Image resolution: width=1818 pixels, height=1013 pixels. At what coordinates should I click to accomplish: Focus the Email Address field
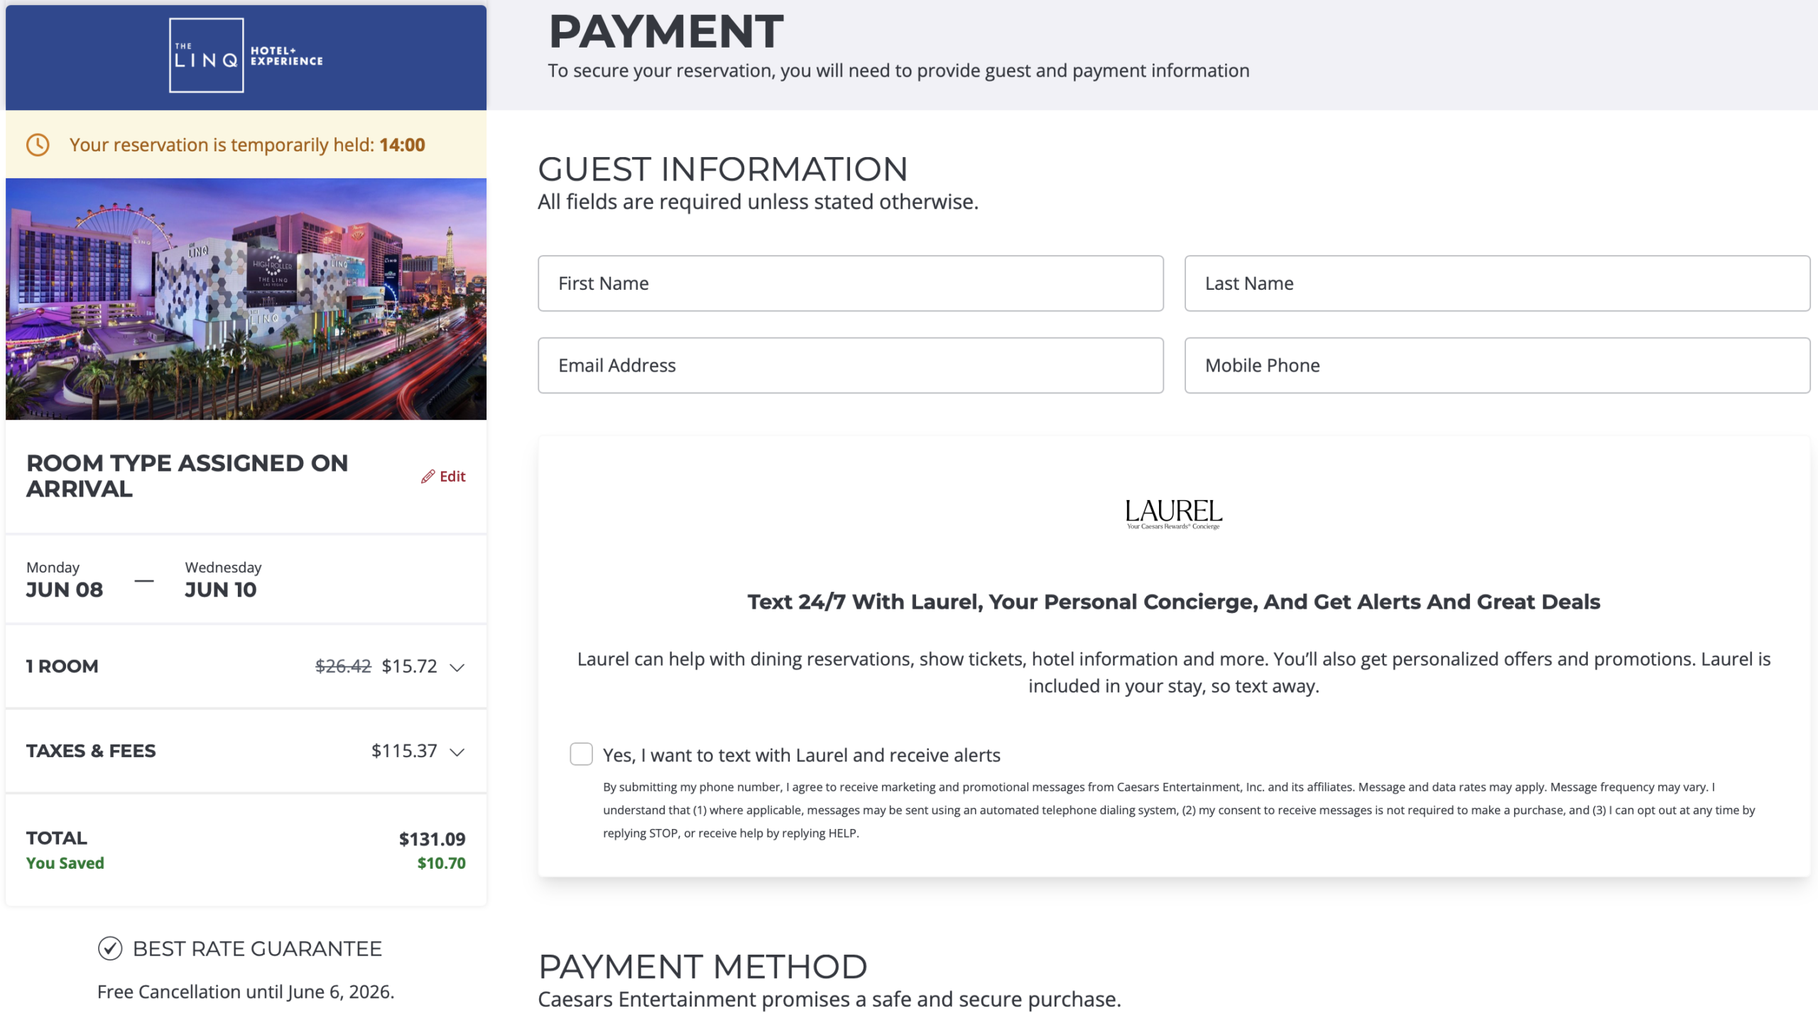(850, 365)
